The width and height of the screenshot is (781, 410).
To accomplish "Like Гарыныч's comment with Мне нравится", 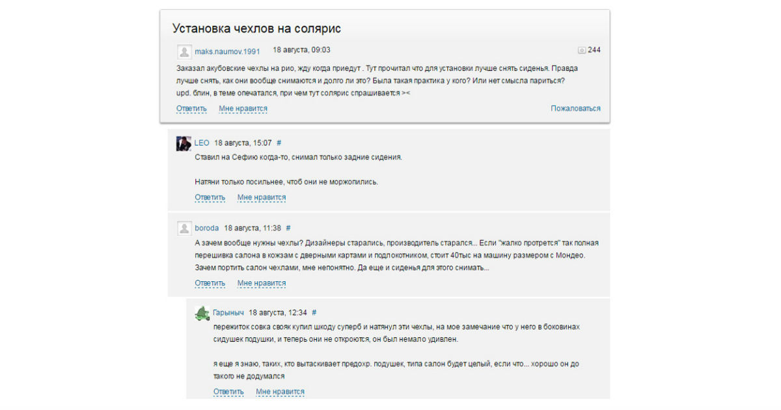I will [280, 391].
